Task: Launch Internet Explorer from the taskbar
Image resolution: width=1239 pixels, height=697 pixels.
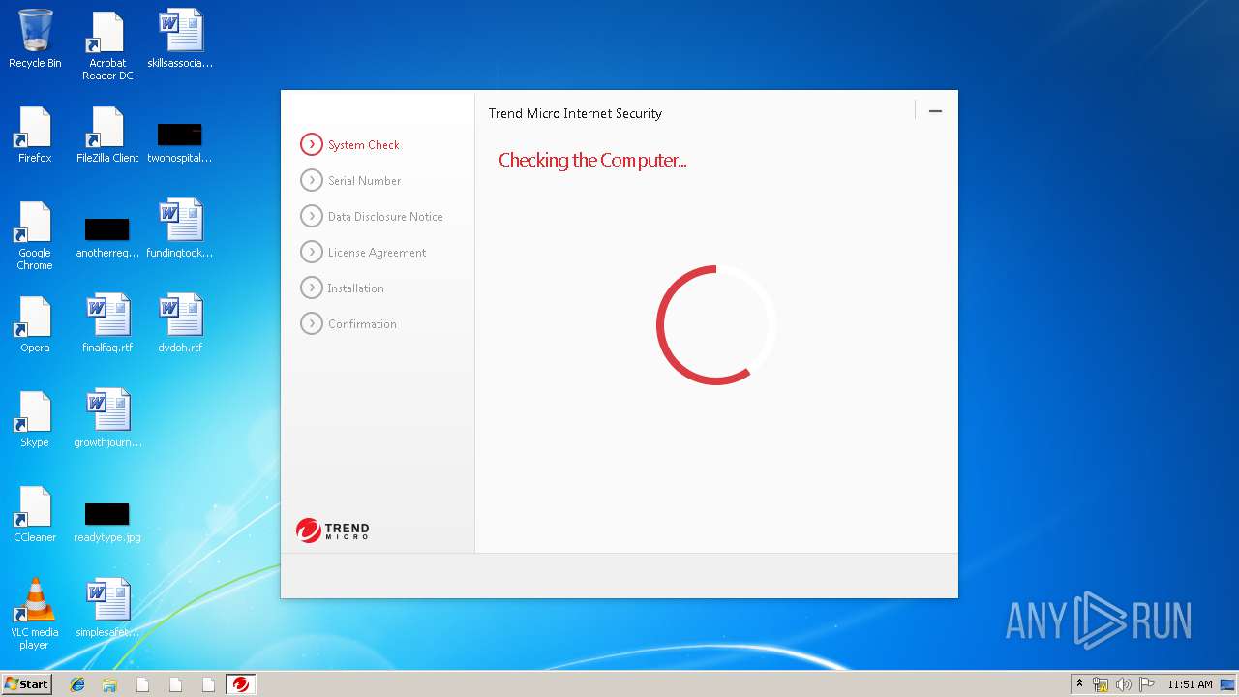Action: [77, 684]
